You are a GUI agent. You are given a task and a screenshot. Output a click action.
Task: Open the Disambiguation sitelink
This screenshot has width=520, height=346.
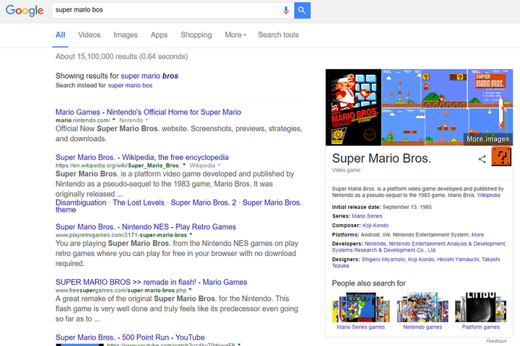coord(81,203)
